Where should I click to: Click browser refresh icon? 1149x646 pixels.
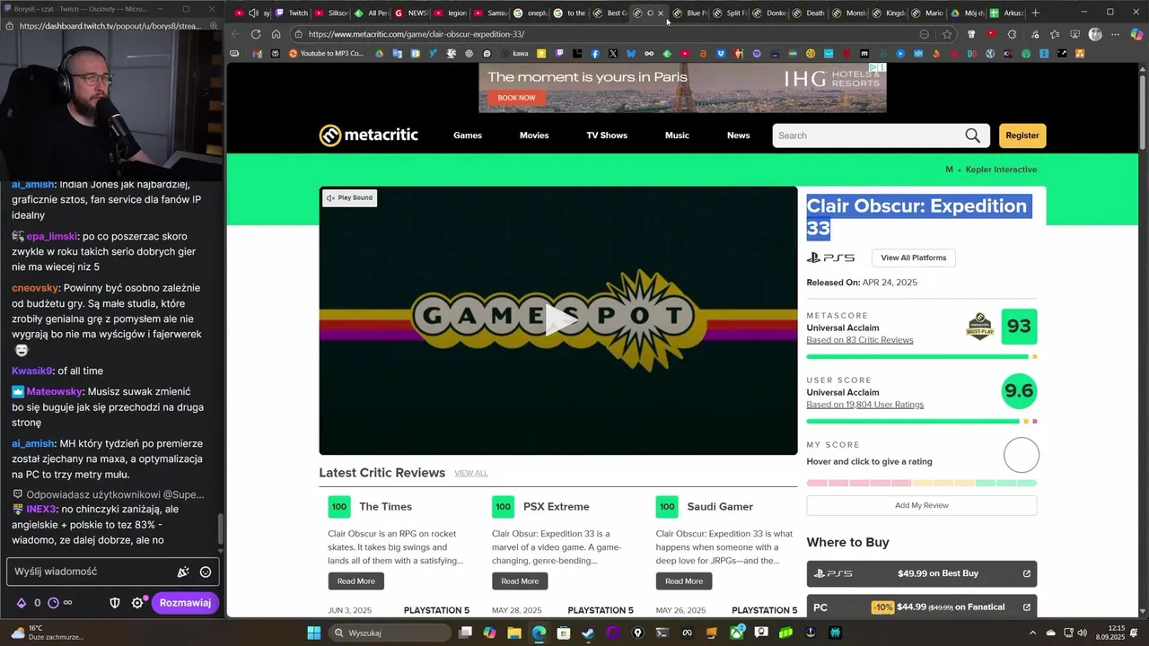coord(256,34)
